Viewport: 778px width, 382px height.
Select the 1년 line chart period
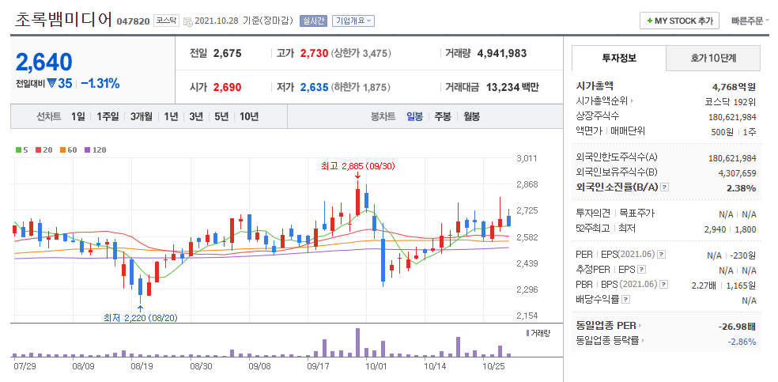(171, 116)
